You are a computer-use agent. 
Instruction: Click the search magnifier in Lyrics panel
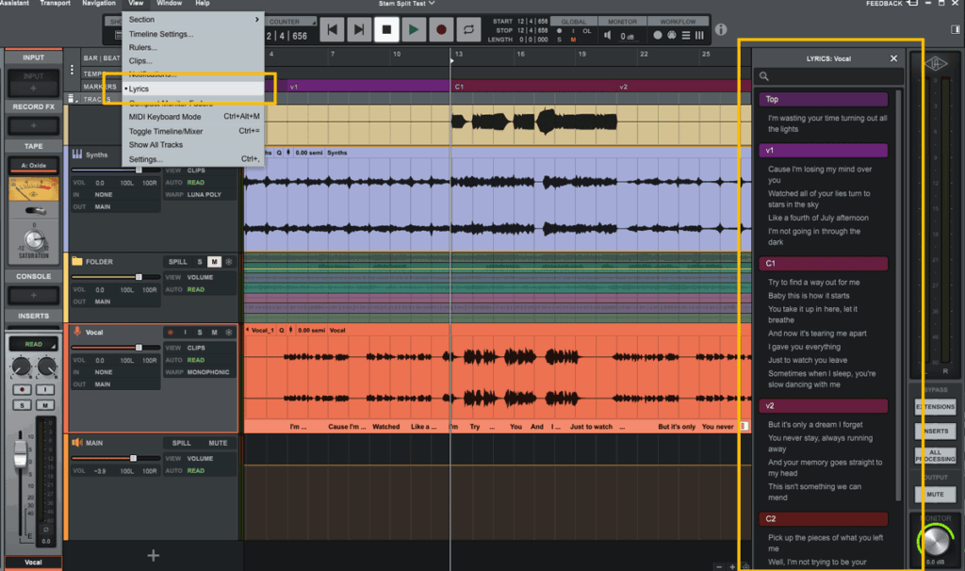tap(763, 76)
